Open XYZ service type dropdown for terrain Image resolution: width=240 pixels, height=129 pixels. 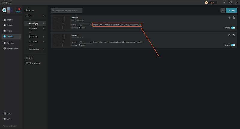(x=85, y=25)
